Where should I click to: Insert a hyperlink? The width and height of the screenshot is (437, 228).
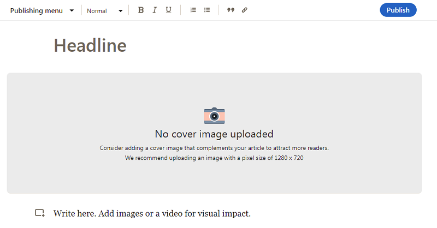pyautogui.click(x=244, y=10)
